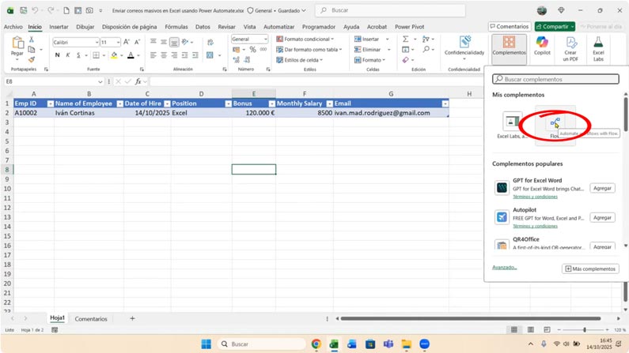The height and width of the screenshot is (353, 629).
Task: Click Eliminar in the Celdas group
Action: click(368, 49)
